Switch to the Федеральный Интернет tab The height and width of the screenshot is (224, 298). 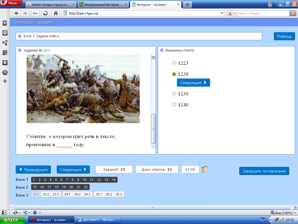click(x=103, y=5)
